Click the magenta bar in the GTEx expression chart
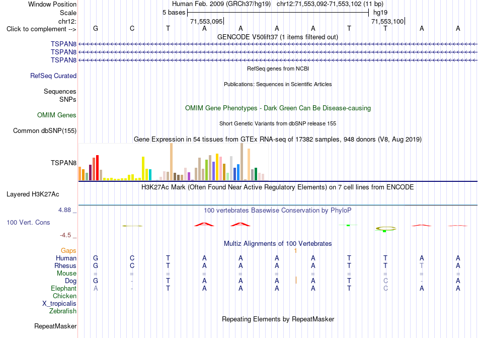The height and width of the screenshot is (338, 478). click(x=189, y=176)
